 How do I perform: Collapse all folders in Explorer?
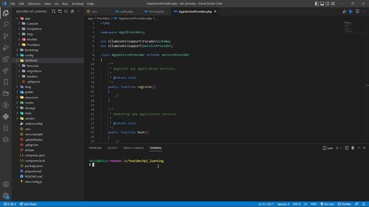pos(72,11)
